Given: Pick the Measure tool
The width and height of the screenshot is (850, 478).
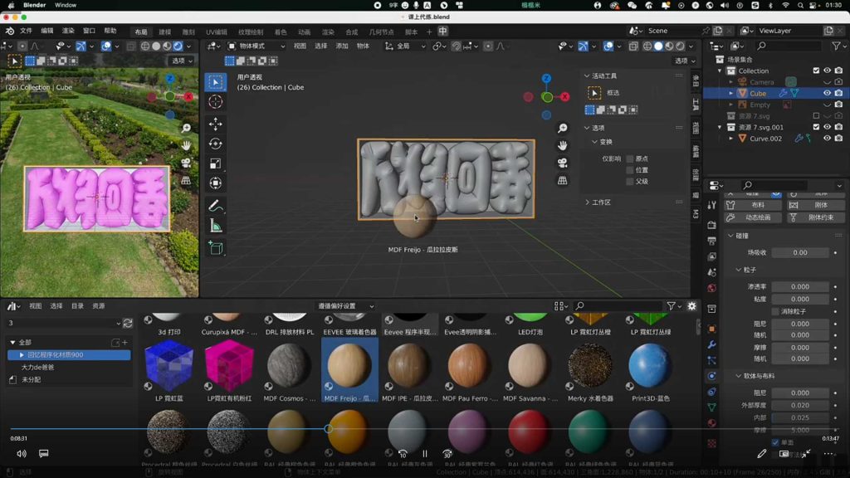Looking at the screenshot, I should (x=215, y=226).
